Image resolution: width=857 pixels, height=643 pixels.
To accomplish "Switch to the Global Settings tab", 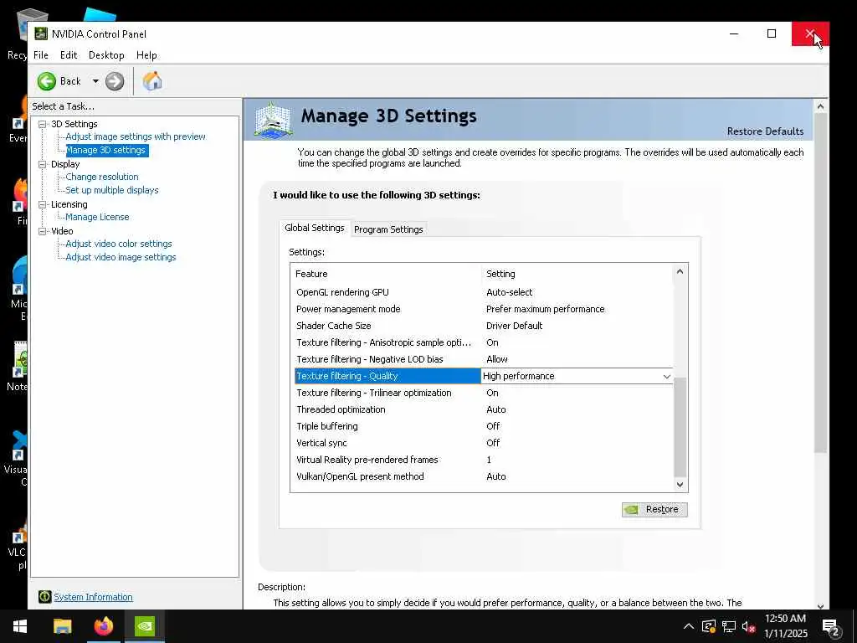I will [315, 228].
